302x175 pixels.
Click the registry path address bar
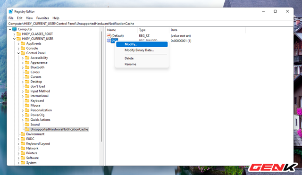(x=151, y=24)
